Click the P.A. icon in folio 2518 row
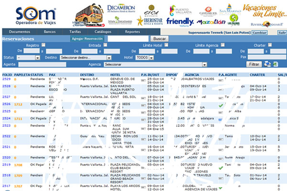The image size is (287, 191). pos(221,179)
